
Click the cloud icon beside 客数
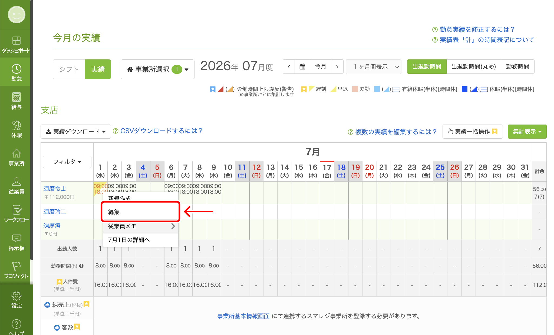pos(57,328)
